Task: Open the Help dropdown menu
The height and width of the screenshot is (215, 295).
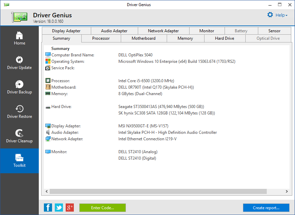Action: [281, 15]
